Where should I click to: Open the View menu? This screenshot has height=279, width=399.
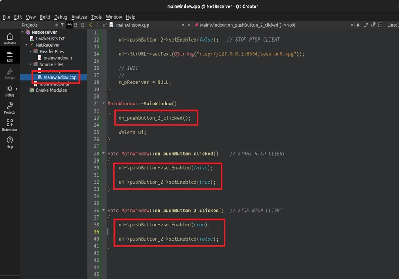click(31, 17)
